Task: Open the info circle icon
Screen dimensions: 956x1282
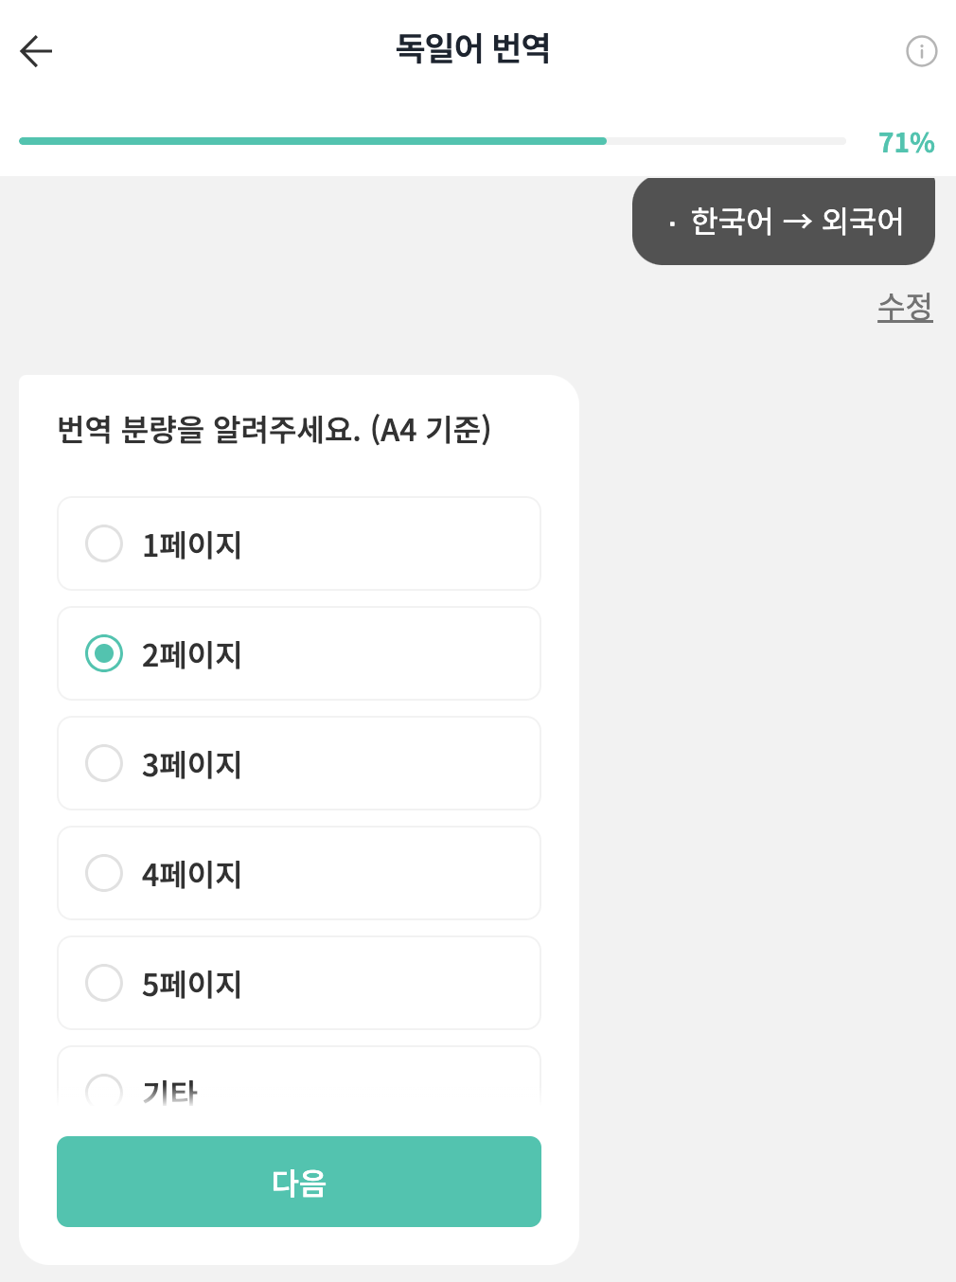Action: tap(921, 51)
